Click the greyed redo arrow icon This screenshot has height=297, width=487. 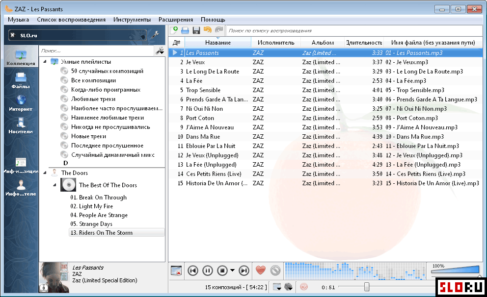point(219,30)
